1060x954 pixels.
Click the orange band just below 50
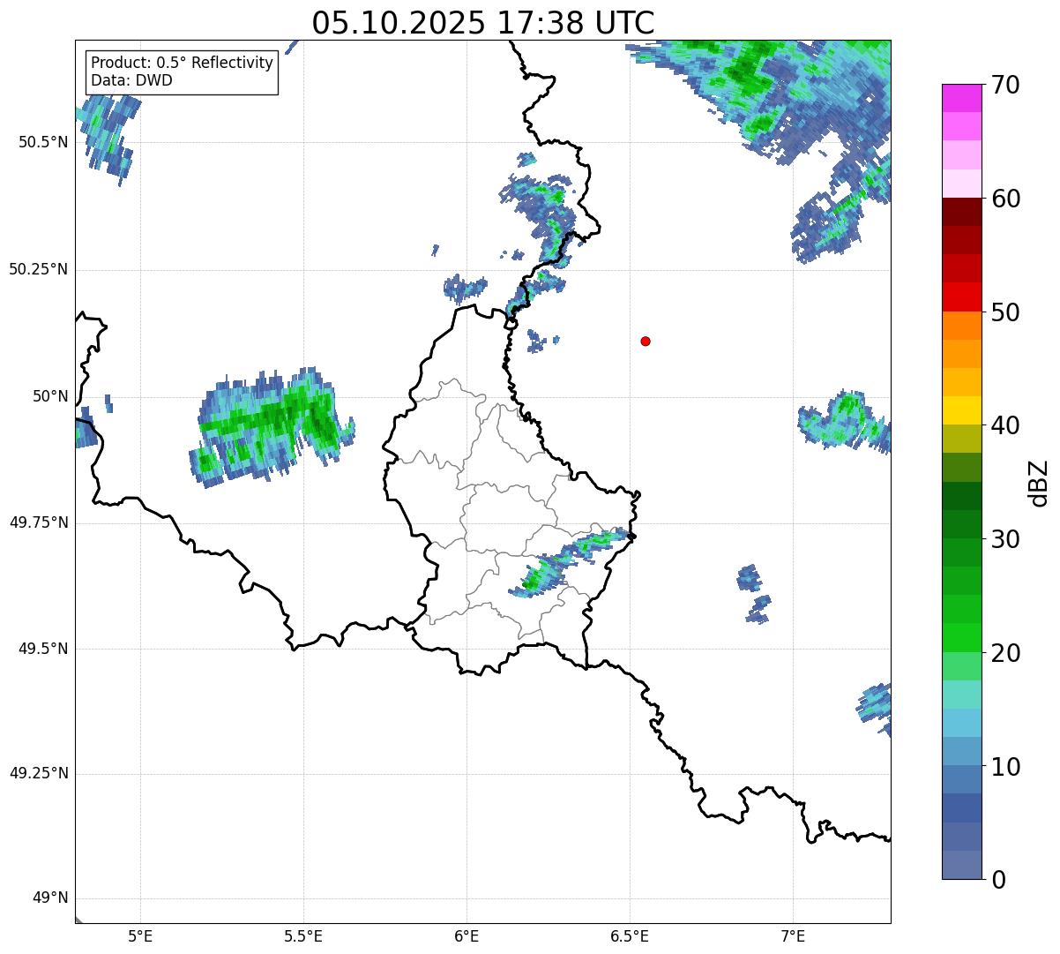click(961, 326)
